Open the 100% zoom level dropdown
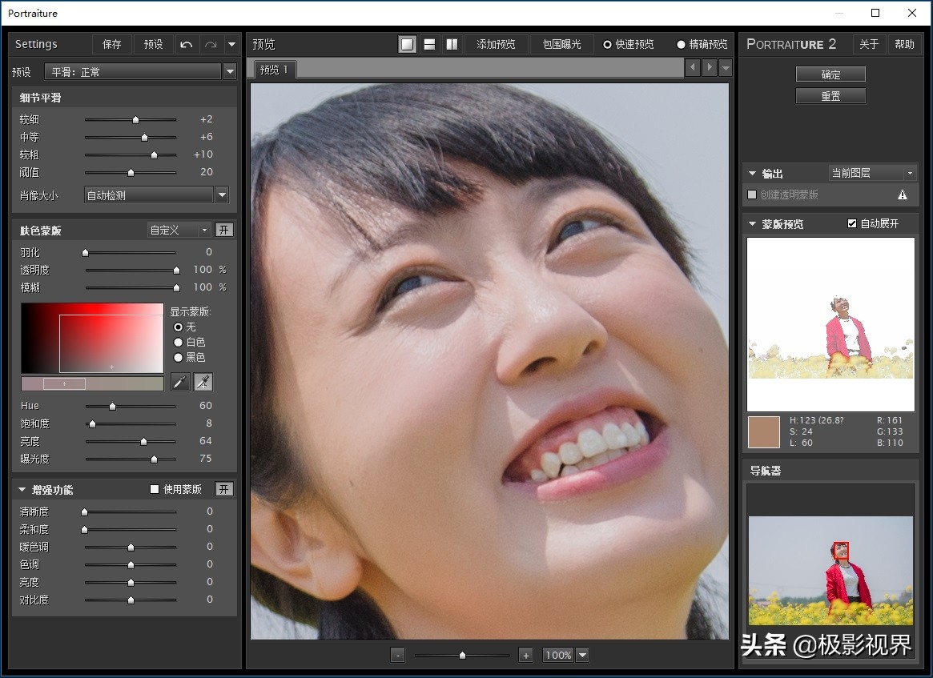933x678 pixels. click(x=582, y=655)
